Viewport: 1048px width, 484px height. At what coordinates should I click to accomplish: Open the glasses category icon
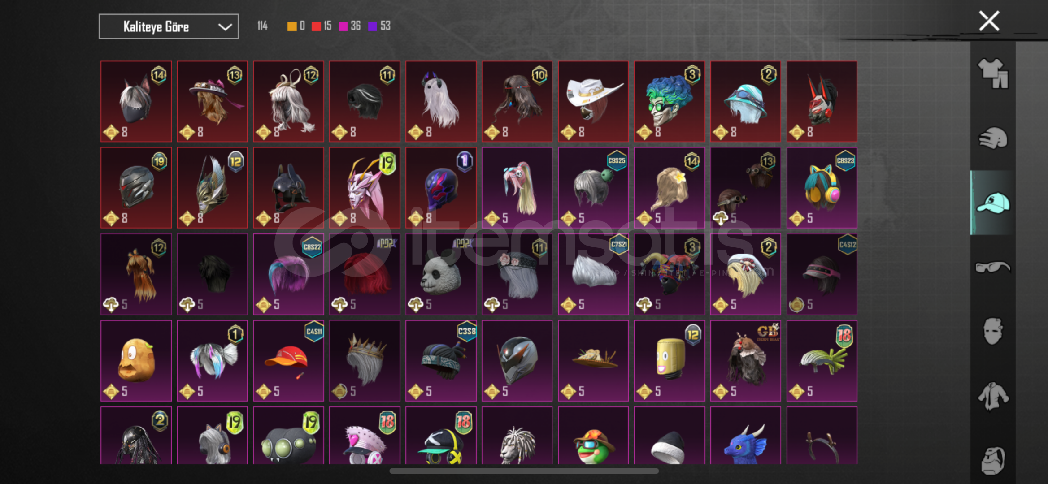(993, 267)
